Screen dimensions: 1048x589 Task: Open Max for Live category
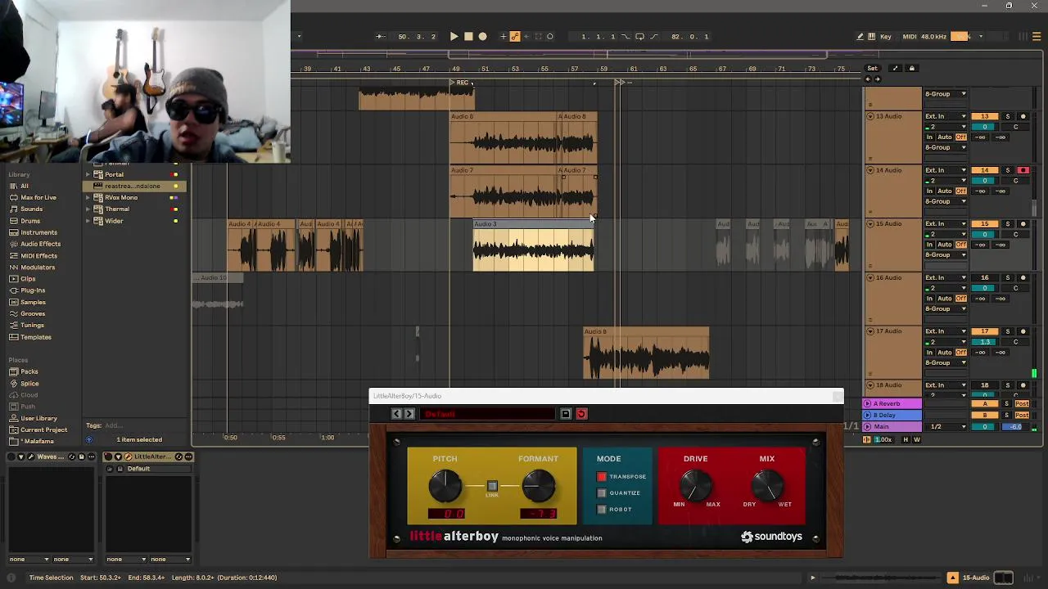(38, 197)
